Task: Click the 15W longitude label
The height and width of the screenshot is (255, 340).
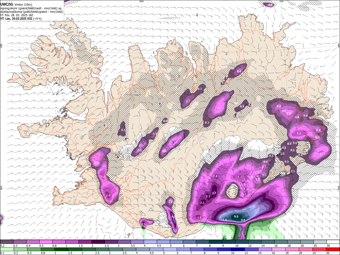Action: (281, 1)
